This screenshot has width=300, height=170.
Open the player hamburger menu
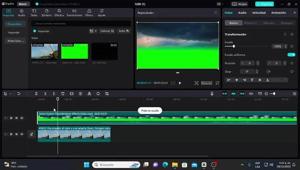(x=215, y=12)
